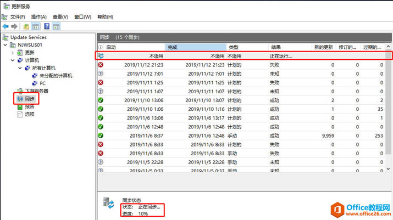Select the 正在运行... result cell
Screen dimensions: 393x220
(281, 57)
